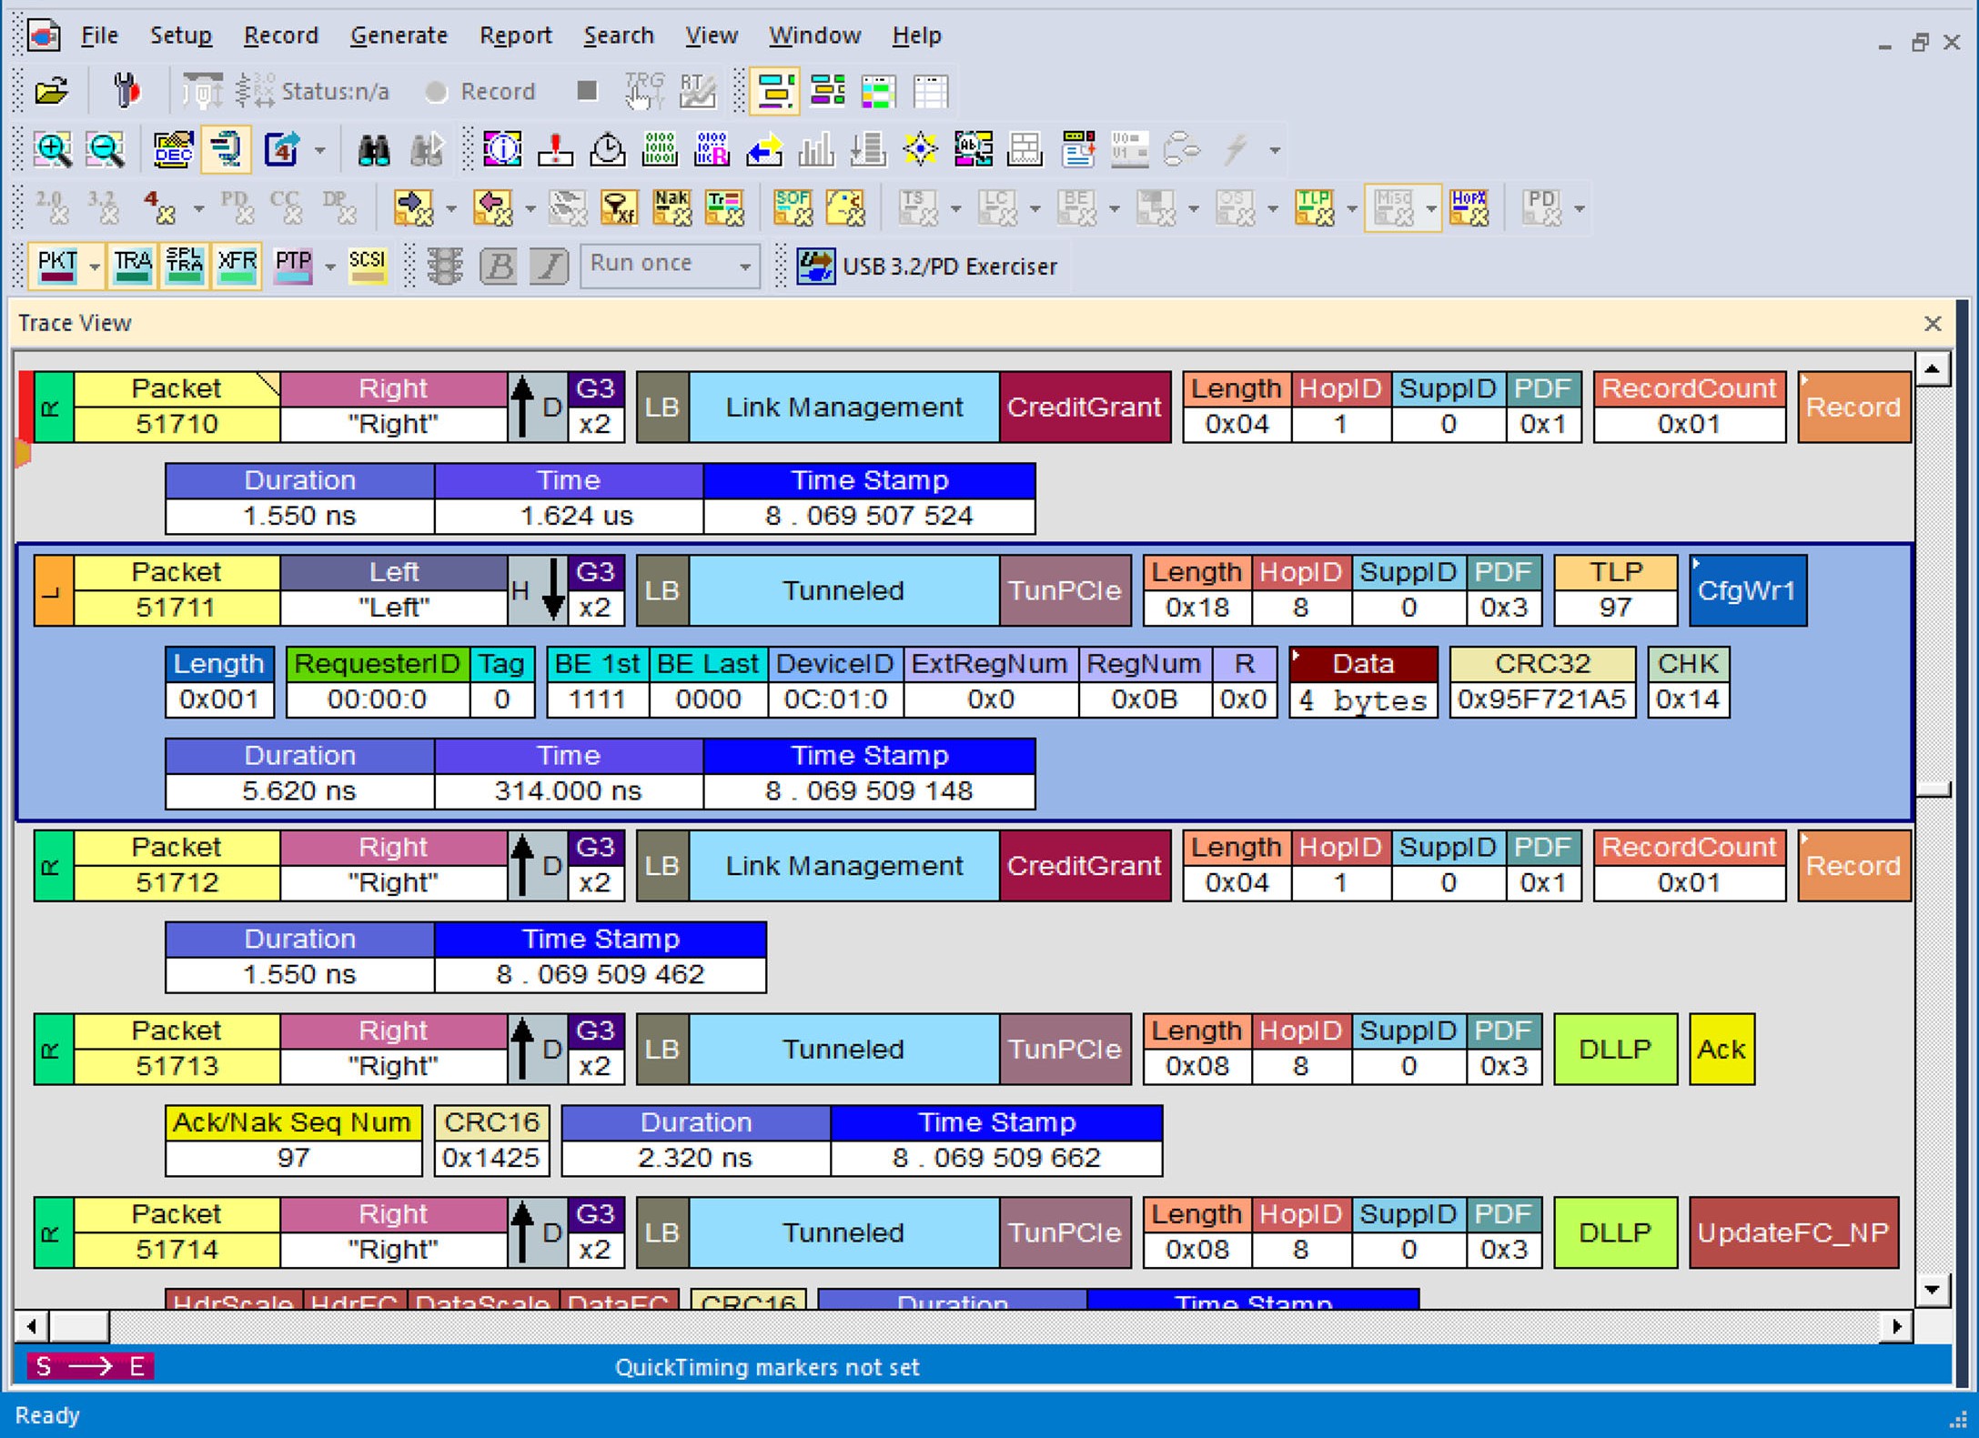Click the Zoom In magnifier icon
Image resolution: width=1979 pixels, height=1438 pixels.
click(53, 149)
